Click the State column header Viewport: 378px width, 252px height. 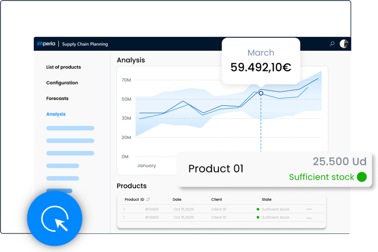(266, 199)
